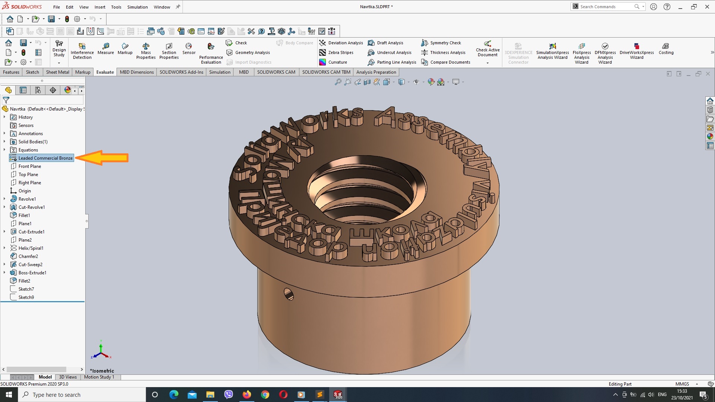Expand the Equations node
Viewport: 715px width, 402px height.
click(x=4, y=150)
